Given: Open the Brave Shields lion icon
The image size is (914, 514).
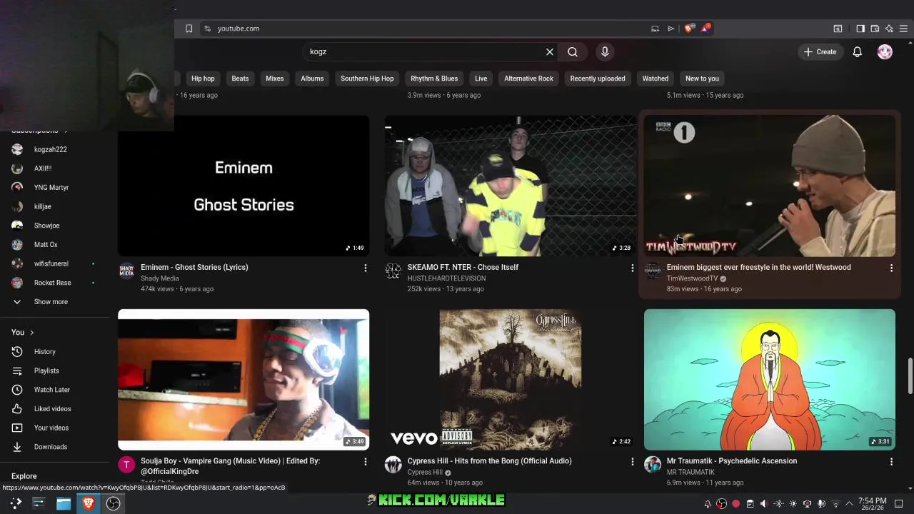Looking at the screenshot, I should point(688,29).
